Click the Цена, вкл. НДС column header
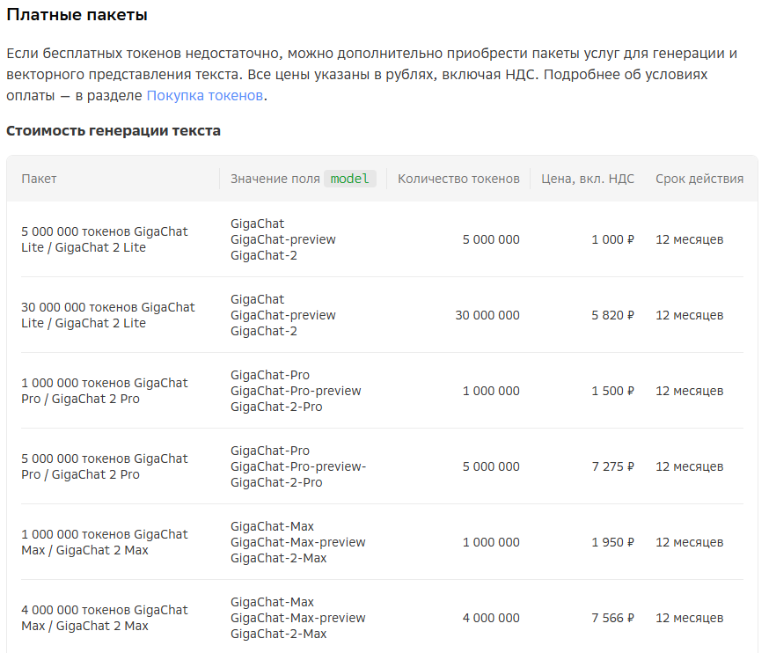Image resolution: width=769 pixels, height=653 pixels. coord(588,179)
